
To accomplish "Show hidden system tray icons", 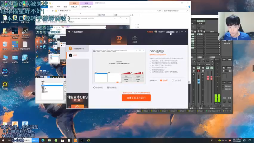I will click(x=216, y=140).
